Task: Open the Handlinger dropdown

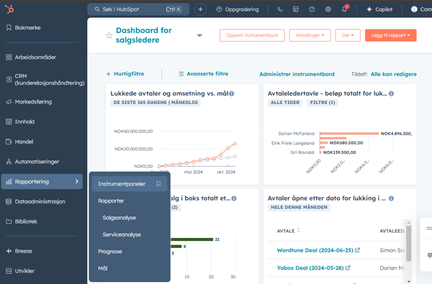Action: coord(310,35)
